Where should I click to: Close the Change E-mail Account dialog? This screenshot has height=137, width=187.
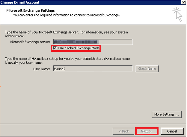(184, 2)
